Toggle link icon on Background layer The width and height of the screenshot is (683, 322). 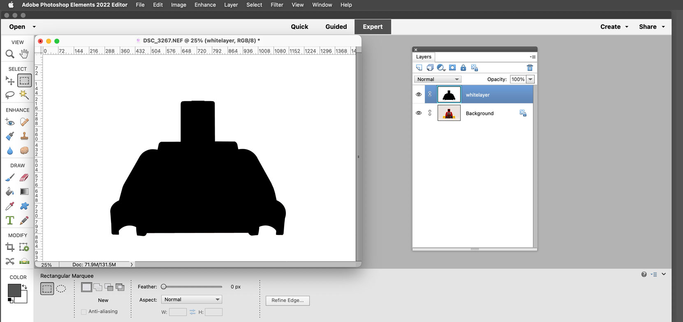pos(430,113)
